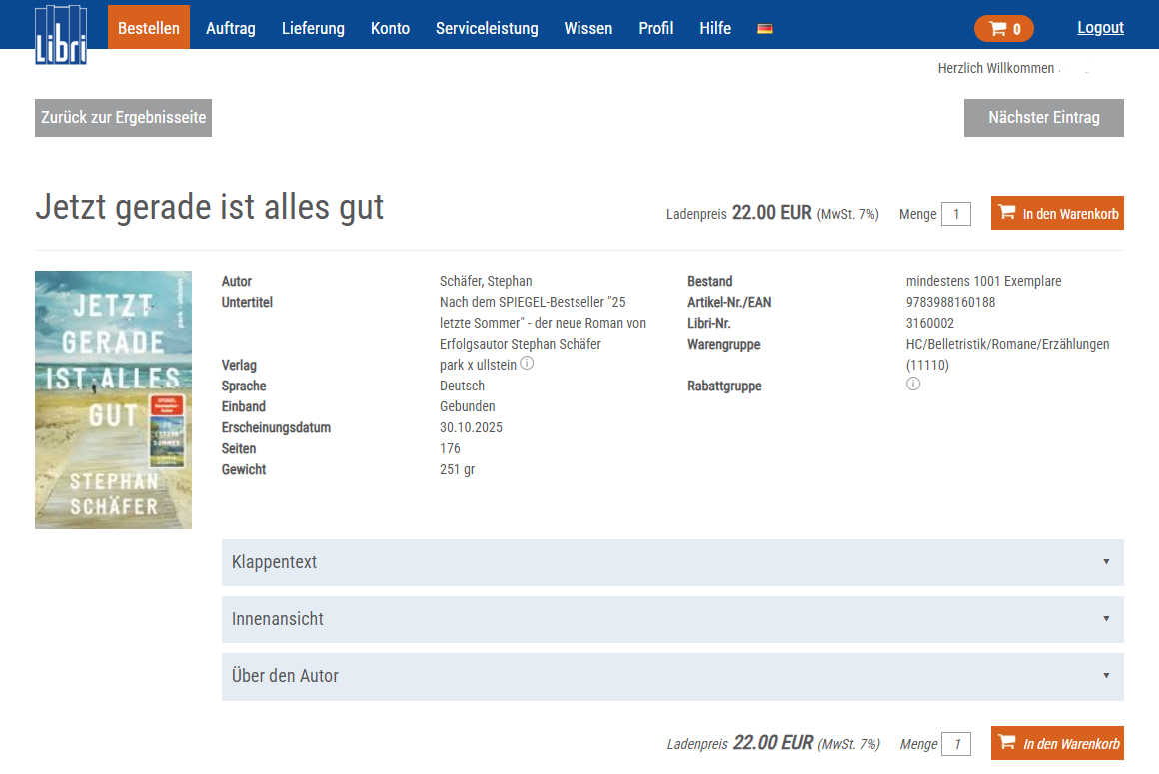This screenshot has width=1159, height=774.
Task: Click author name Schäfer, Stephan
Action: pos(486,281)
